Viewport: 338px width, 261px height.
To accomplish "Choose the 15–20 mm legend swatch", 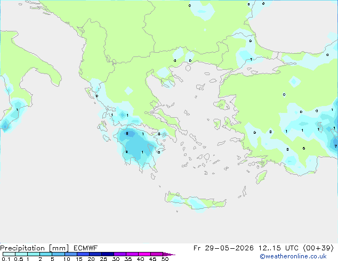I will click(83, 254).
